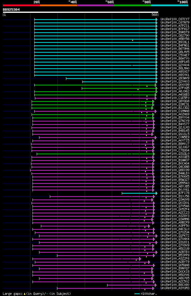
Task: Select the UniRef100_B1XJ56 label
Action: pyautogui.click(x=175, y=196)
